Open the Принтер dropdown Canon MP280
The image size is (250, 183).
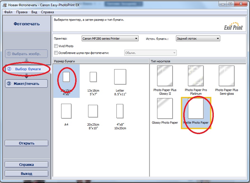(110, 39)
